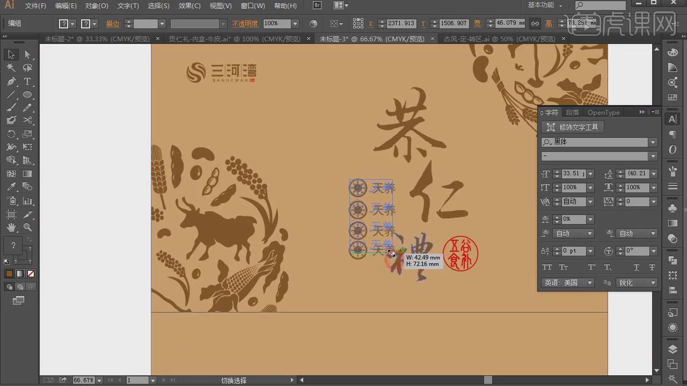Activate the Eyedropper tool

(x=11, y=187)
